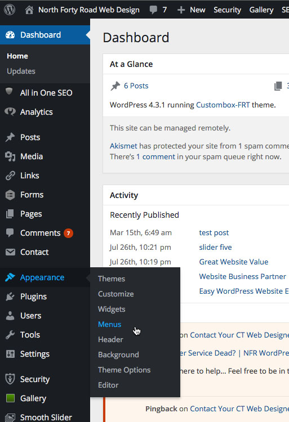
Task: Click the Activity widget heading
Action: point(124,195)
